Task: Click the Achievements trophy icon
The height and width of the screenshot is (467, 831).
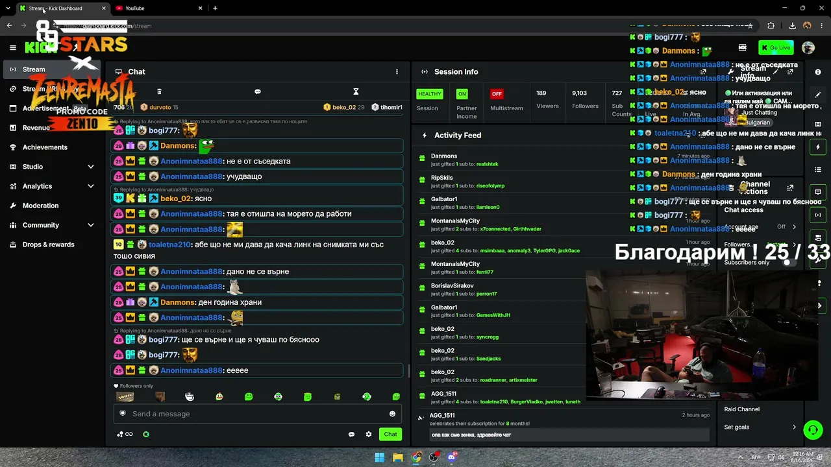Action: click(13, 147)
